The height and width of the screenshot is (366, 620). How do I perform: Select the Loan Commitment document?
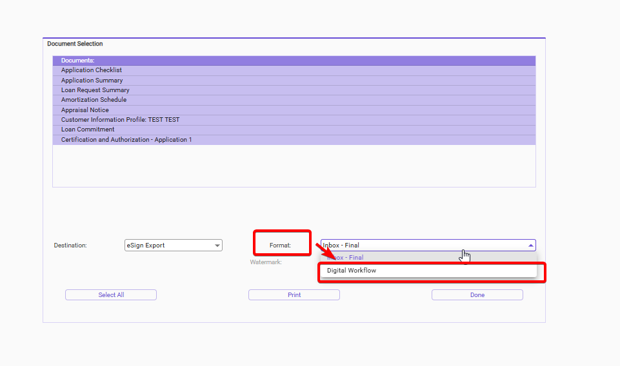(x=88, y=130)
